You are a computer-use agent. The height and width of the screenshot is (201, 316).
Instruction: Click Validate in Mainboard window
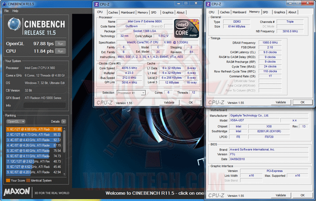(281, 195)
